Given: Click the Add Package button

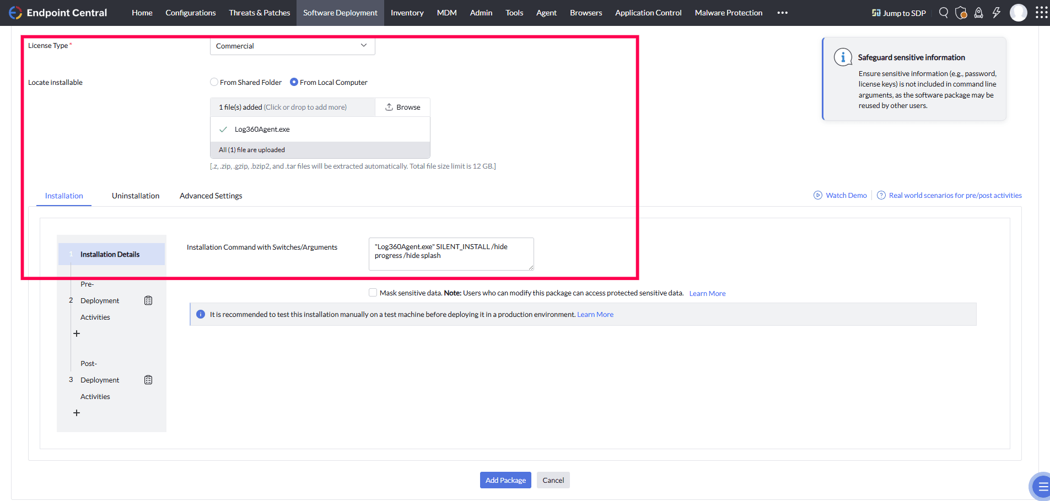Looking at the screenshot, I should click(505, 480).
